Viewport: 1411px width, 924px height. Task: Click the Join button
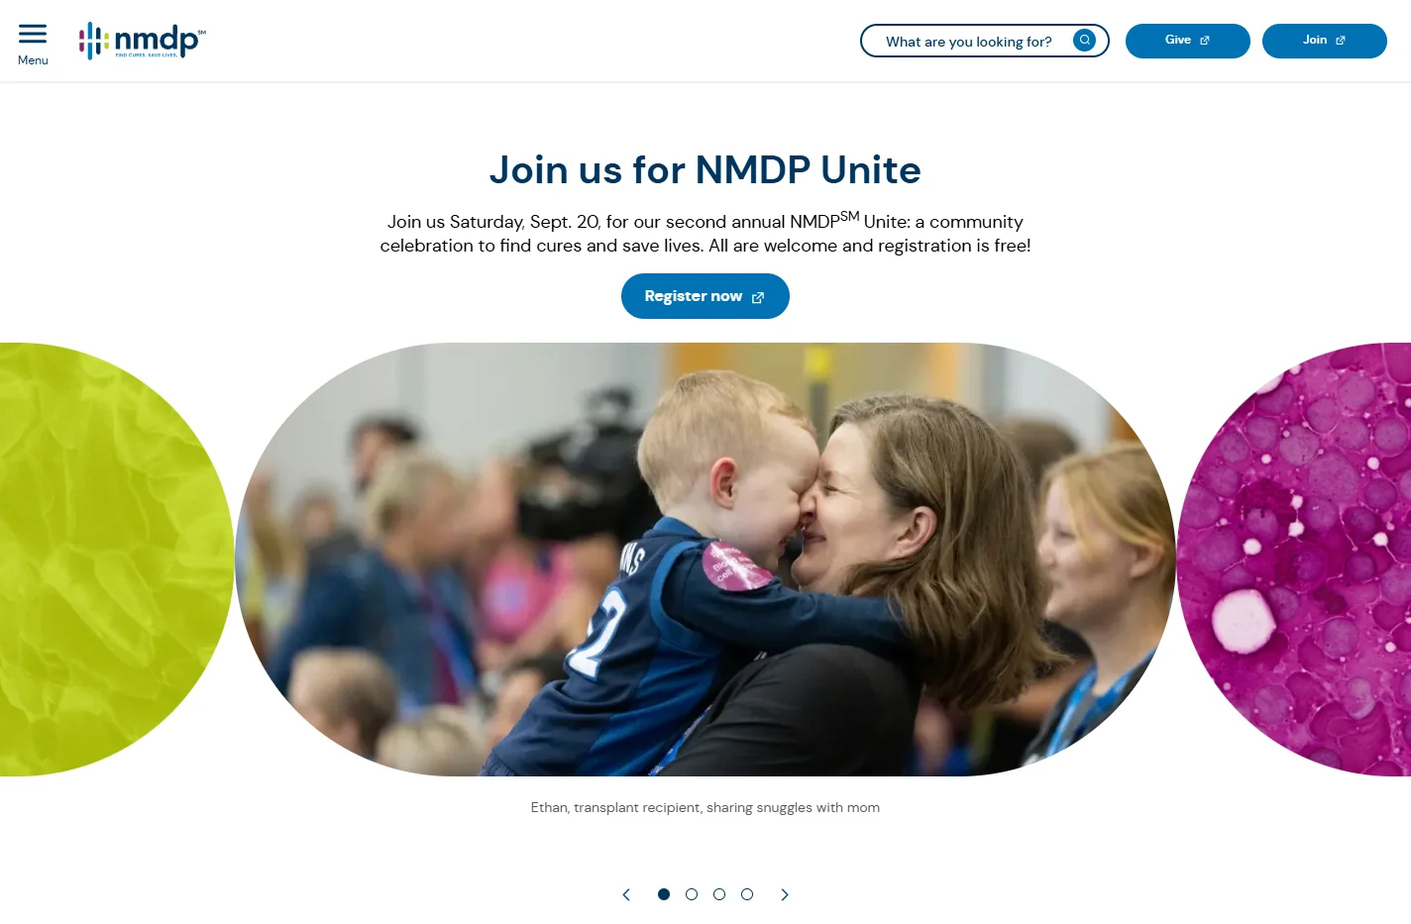click(x=1325, y=41)
